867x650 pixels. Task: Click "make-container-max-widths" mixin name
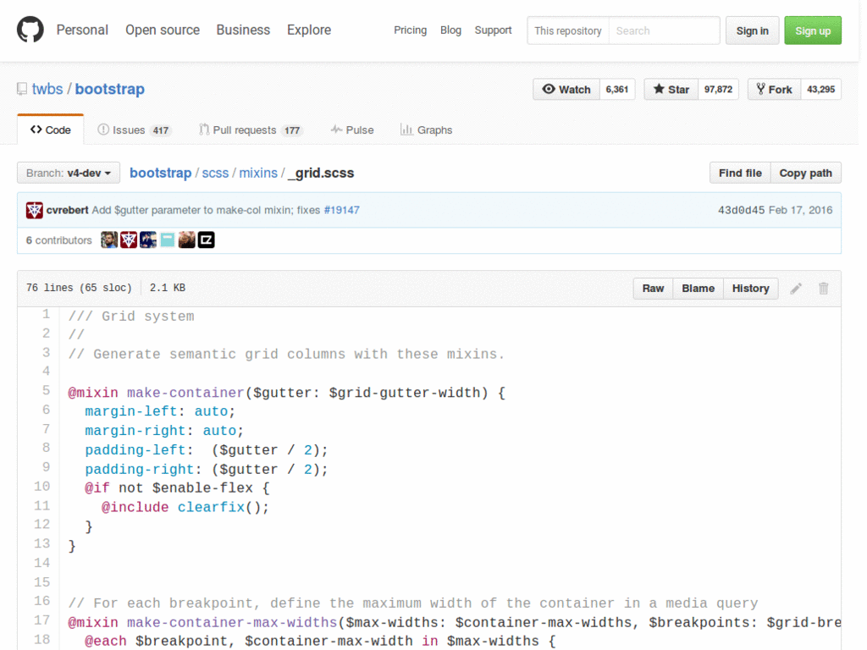point(232,623)
